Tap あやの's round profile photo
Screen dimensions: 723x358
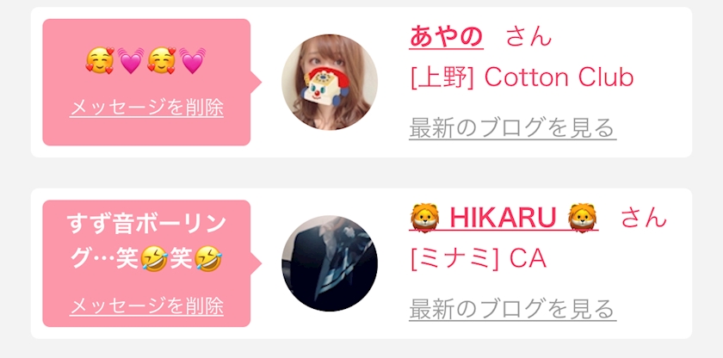tap(330, 82)
